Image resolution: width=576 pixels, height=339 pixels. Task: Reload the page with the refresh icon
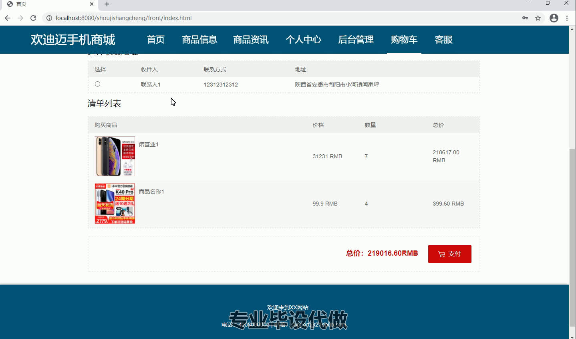pyautogui.click(x=33, y=18)
